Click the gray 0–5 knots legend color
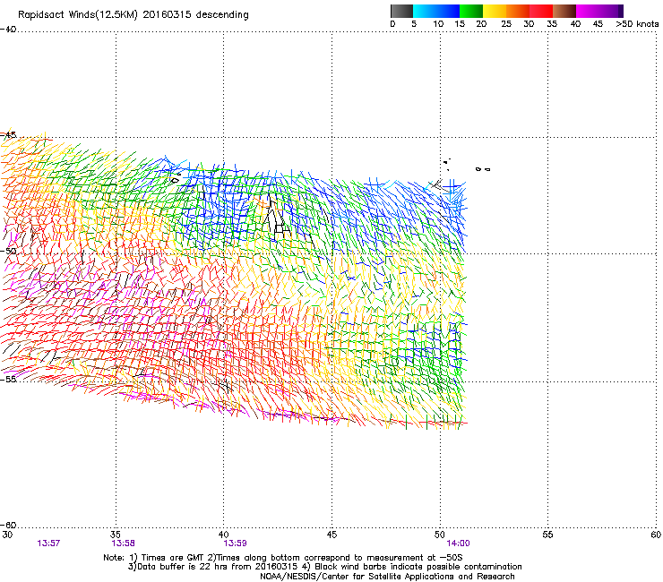The width and height of the screenshot is (663, 582). point(401,11)
